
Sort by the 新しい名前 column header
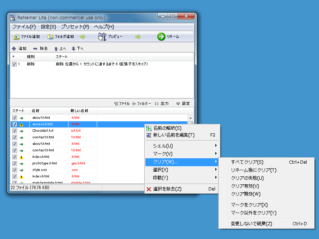pyautogui.click(x=83, y=111)
